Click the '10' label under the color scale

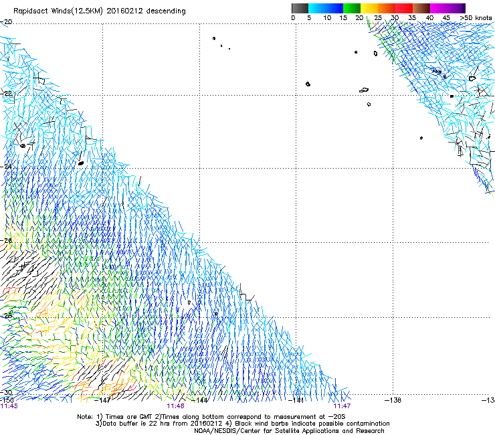click(327, 17)
